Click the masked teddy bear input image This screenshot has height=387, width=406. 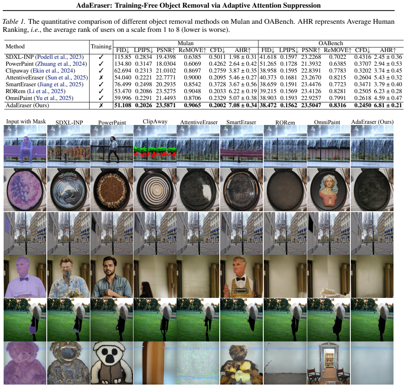[x=25, y=363]
